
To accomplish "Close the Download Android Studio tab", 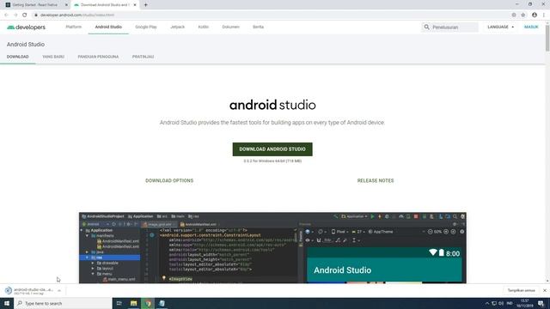I will point(135,5).
